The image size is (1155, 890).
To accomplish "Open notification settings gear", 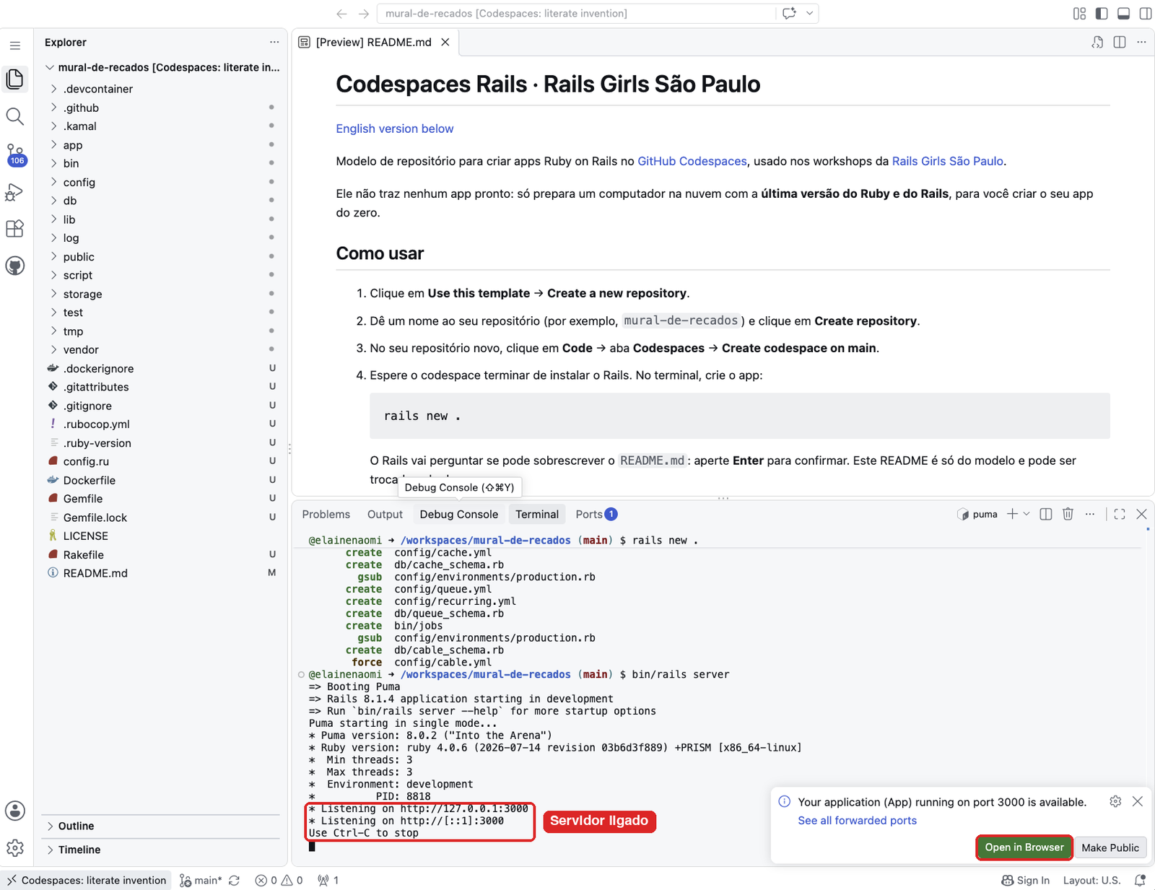I will [1115, 801].
